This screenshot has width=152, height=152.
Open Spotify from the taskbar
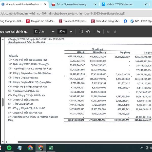tap(9, 148)
